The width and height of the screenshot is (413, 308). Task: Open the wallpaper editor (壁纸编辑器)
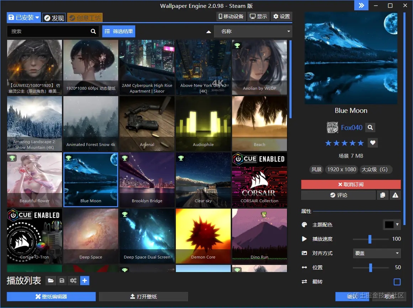pyautogui.click(x=51, y=297)
